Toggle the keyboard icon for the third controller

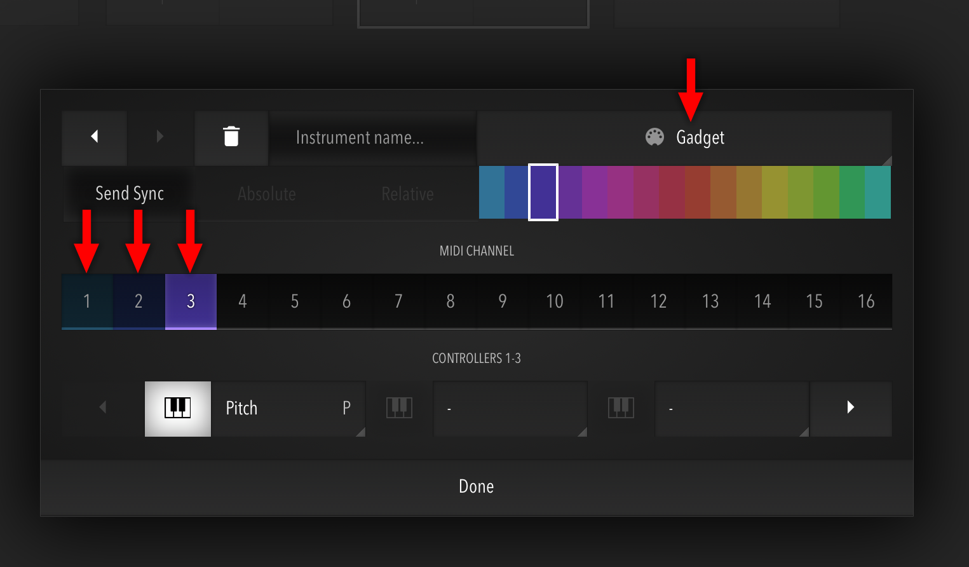[621, 409]
